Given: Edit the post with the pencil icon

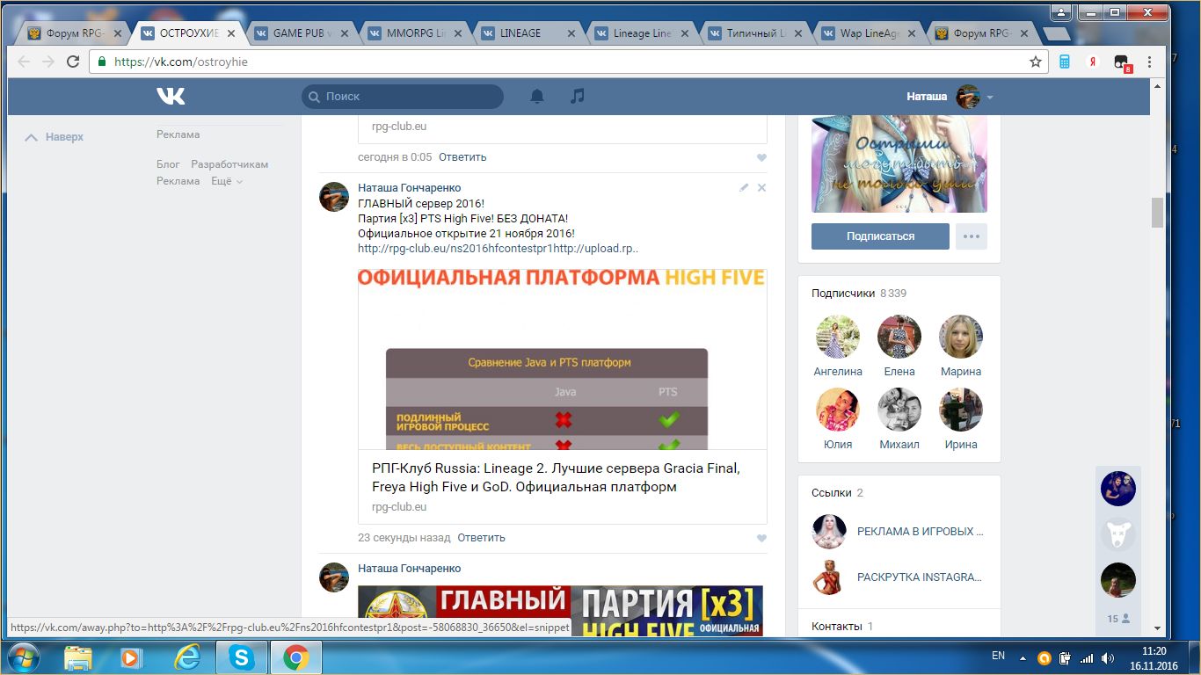Looking at the screenshot, I should (x=744, y=187).
